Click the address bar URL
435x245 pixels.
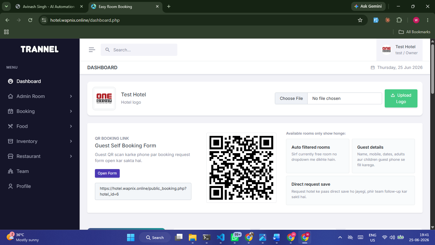(85, 20)
